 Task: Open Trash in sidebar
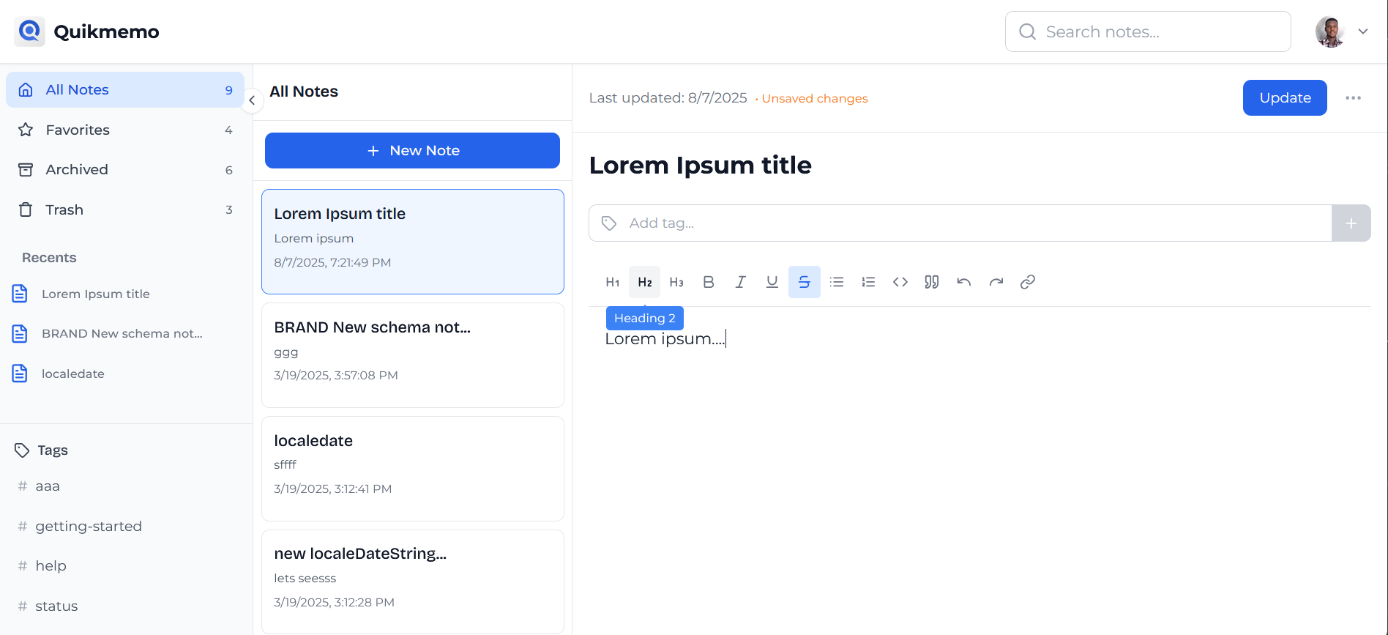pyautogui.click(x=125, y=209)
